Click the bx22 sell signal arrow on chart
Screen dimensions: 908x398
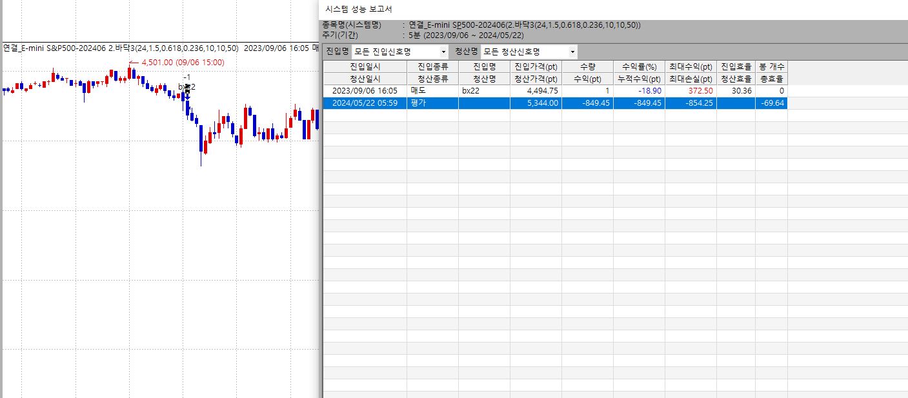(187, 92)
